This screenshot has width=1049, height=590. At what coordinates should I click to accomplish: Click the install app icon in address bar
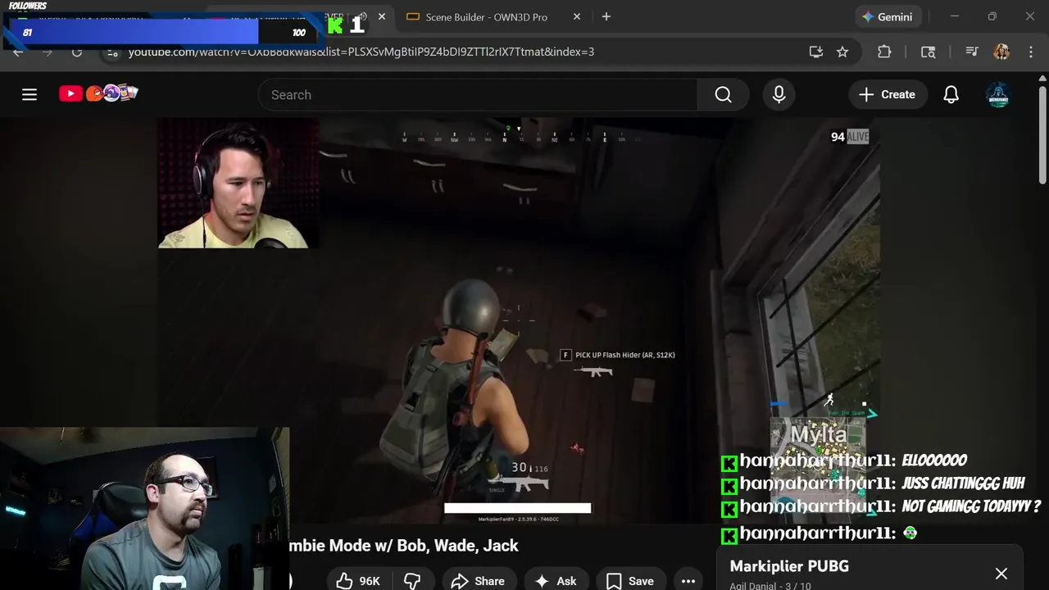[x=815, y=52]
